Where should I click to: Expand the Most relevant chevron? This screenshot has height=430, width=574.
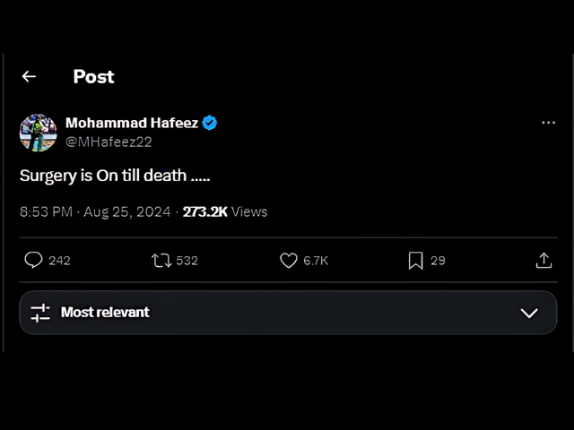[529, 313]
